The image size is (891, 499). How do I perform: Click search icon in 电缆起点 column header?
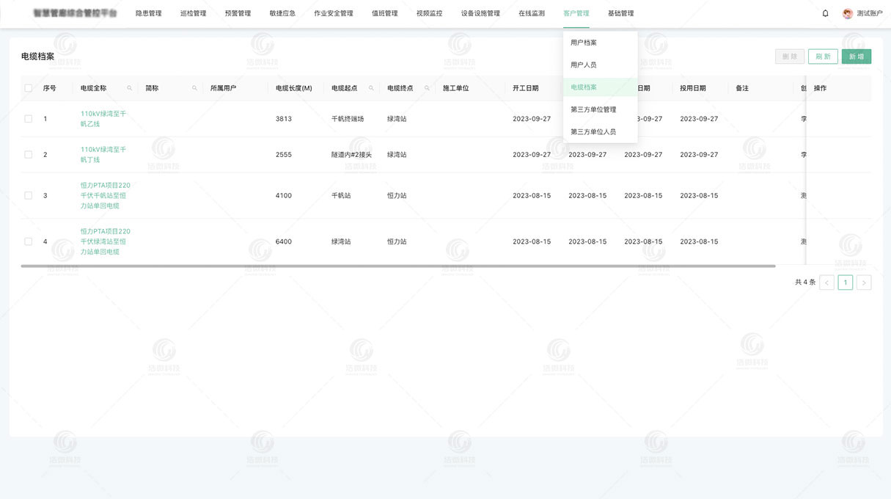[x=371, y=88]
